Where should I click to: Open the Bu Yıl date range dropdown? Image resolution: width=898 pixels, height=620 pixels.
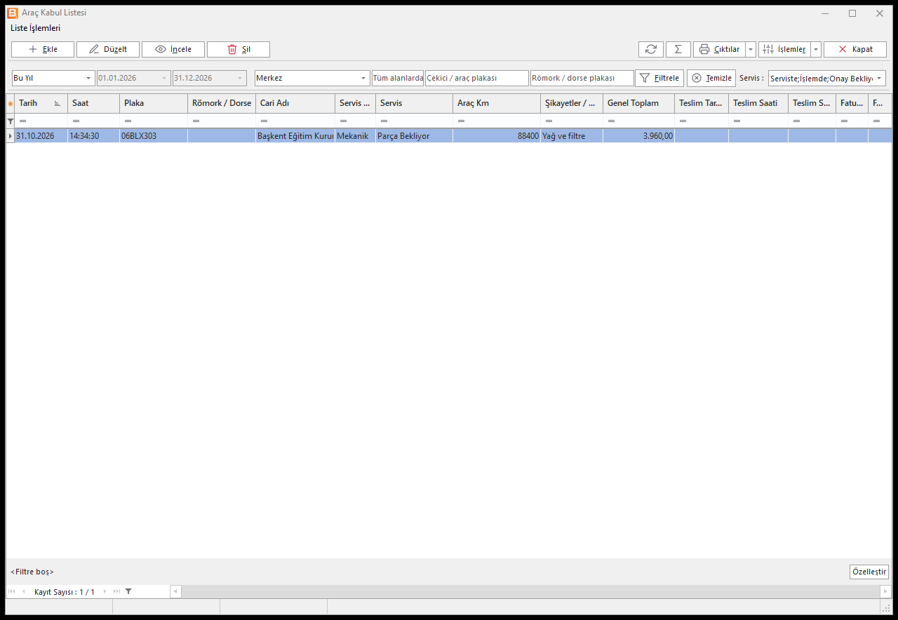(x=89, y=78)
